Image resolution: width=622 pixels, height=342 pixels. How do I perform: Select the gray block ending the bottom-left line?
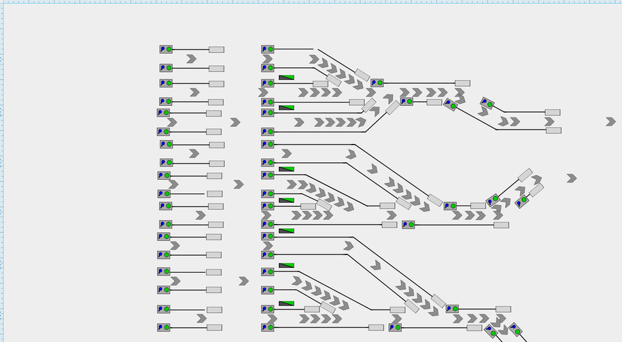(x=214, y=327)
